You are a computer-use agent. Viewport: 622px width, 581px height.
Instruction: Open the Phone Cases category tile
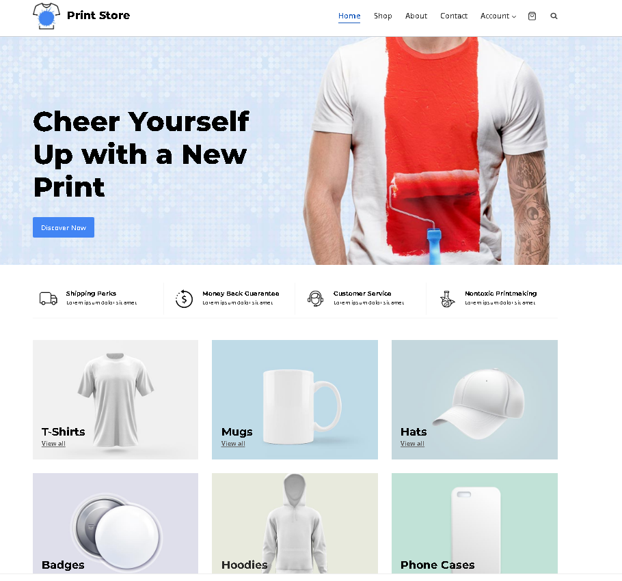474,523
